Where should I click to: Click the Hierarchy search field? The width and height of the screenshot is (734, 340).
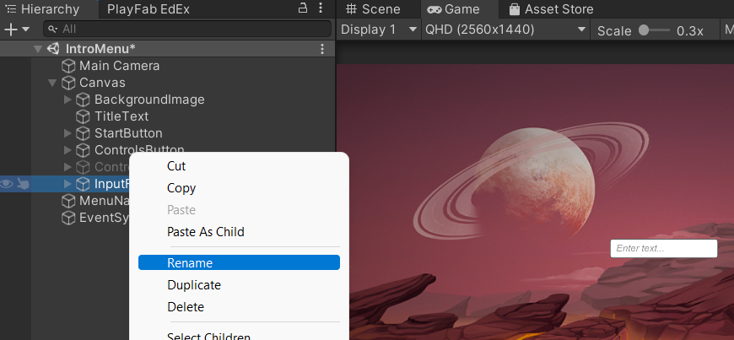pyautogui.click(x=187, y=29)
